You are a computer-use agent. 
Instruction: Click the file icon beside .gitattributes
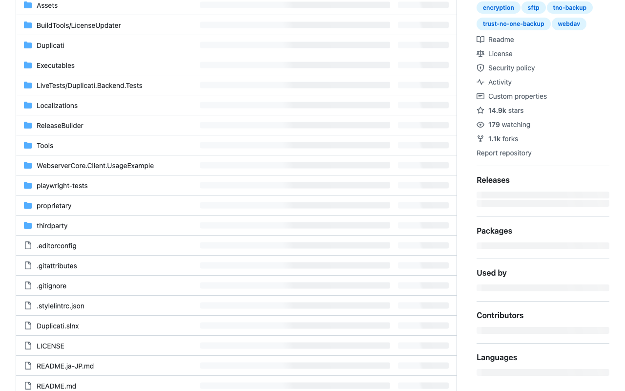28,266
